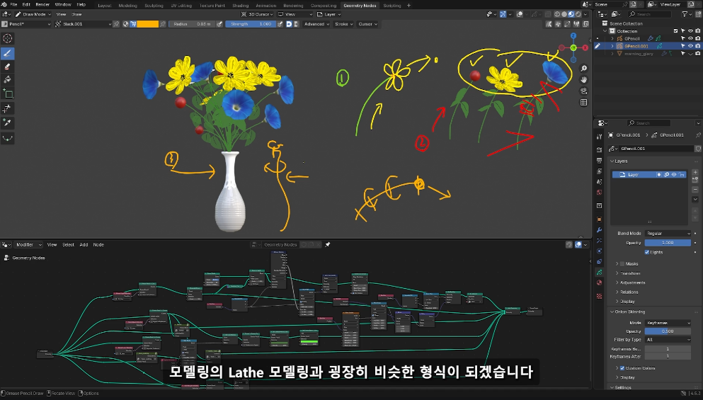Click the zoom magnifier viewport gizmo
The image size is (703, 400).
(584, 69)
